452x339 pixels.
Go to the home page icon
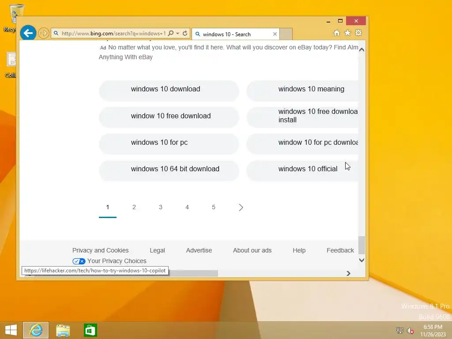click(336, 33)
